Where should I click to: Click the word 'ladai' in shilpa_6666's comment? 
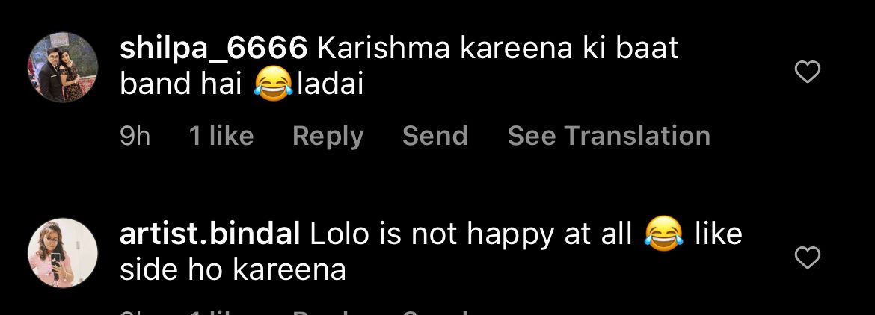[x=331, y=85]
